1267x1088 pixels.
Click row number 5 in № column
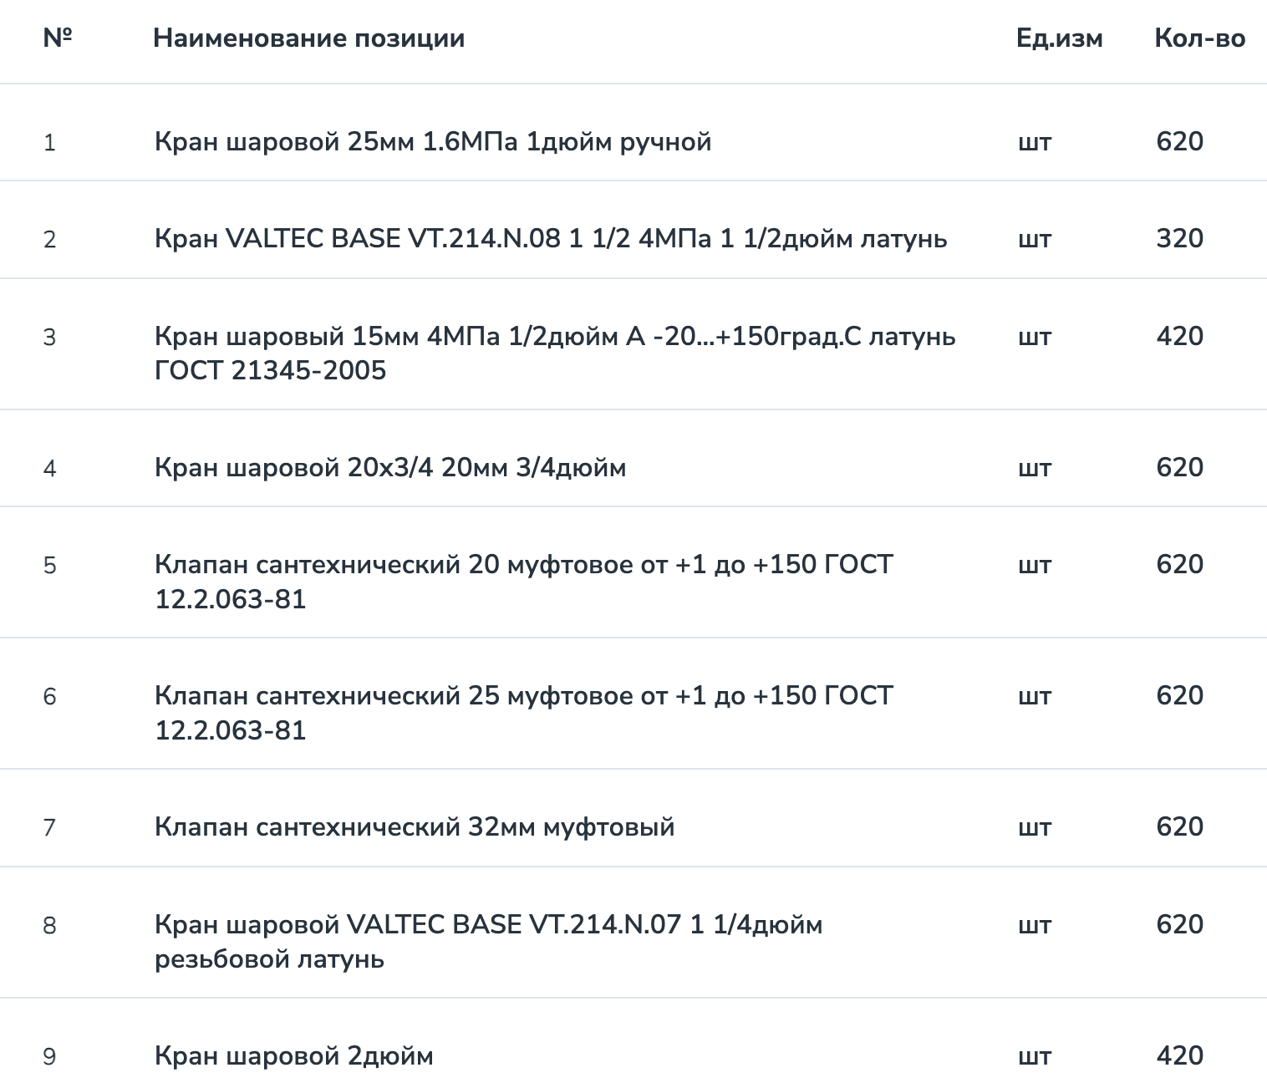[x=50, y=566]
